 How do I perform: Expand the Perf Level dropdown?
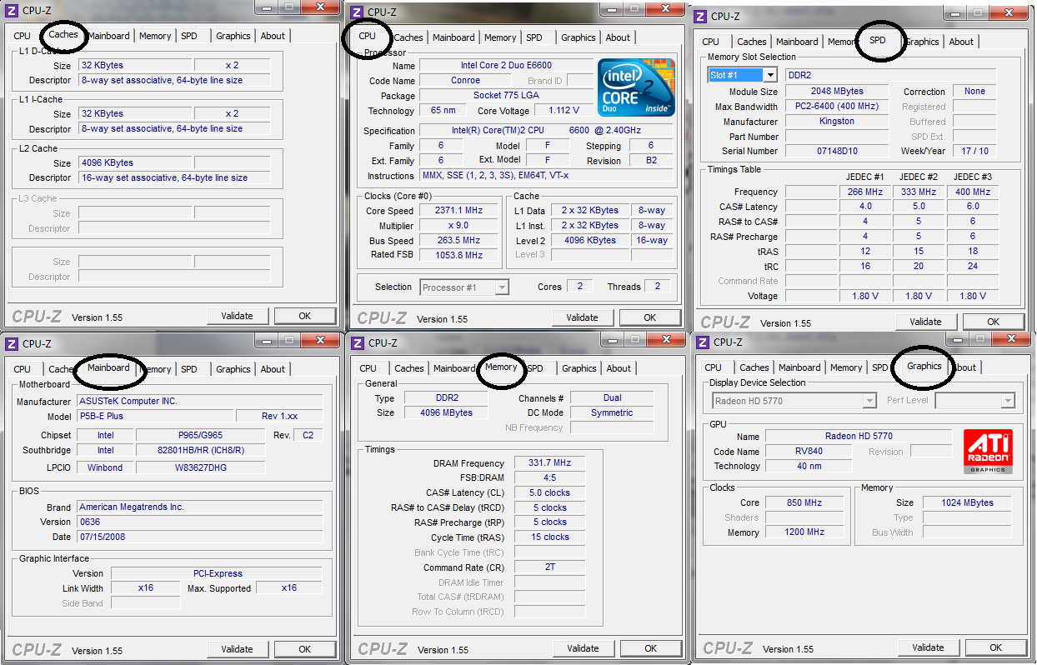coord(1008,401)
